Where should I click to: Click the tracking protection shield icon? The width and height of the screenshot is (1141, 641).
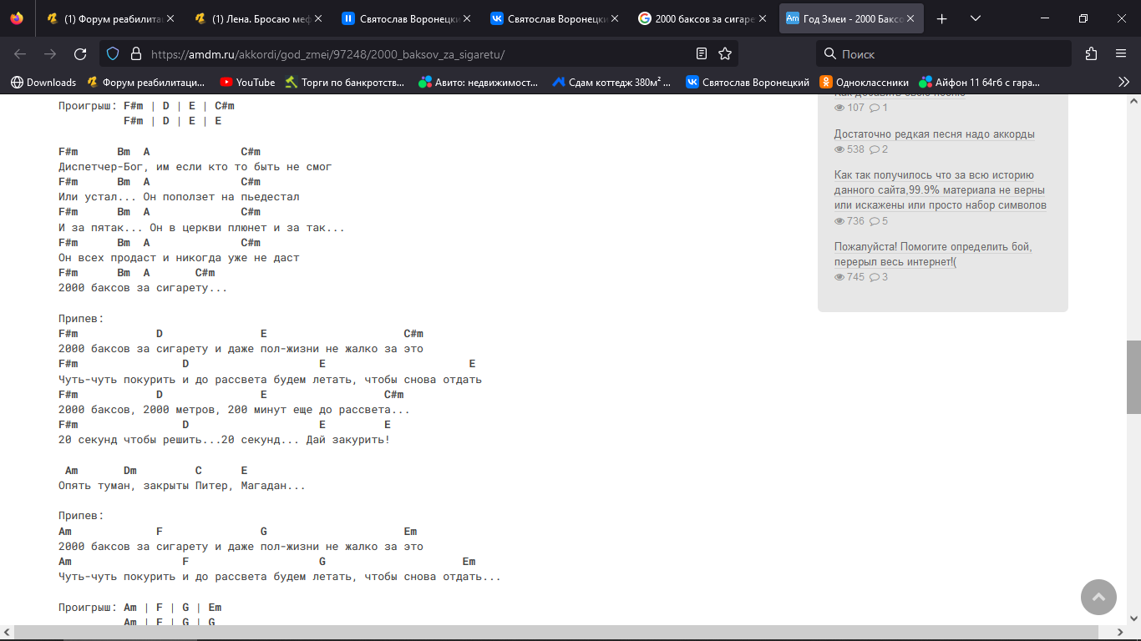click(x=114, y=54)
